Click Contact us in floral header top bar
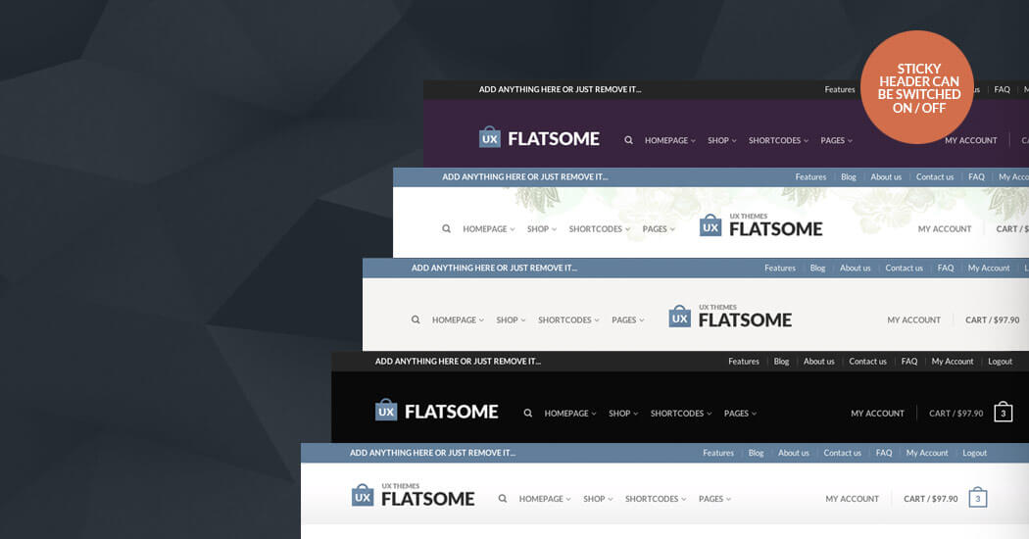The height and width of the screenshot is (539, 1029). pyautogui.click(x=935, y=176)
